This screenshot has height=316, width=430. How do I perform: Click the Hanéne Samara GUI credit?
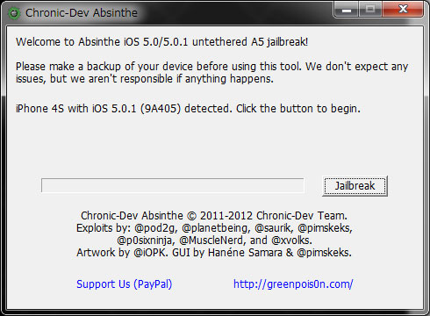pyautogui.click(x=245, y=253)
